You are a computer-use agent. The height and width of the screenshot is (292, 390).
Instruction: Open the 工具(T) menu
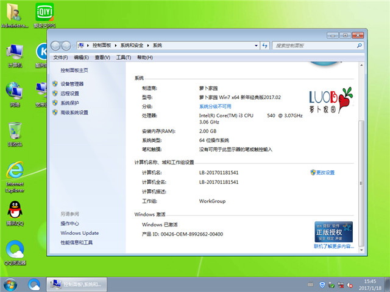click(124, 57)
